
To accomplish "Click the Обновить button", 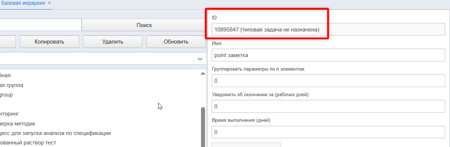I will click(176, 42).
